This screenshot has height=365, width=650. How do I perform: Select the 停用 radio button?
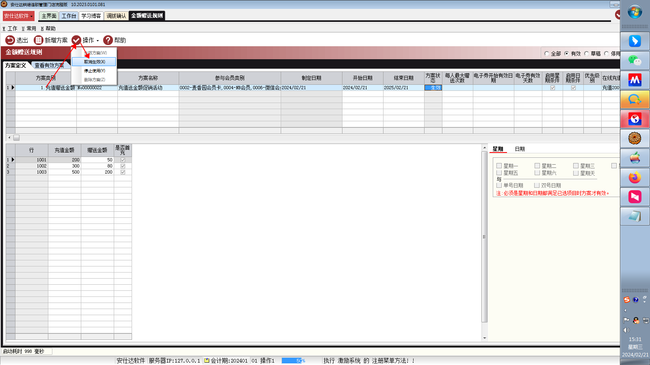point(607,54)
